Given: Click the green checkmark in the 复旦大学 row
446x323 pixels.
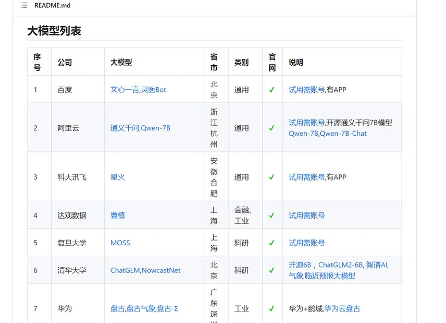Looking at the screenshot, I should (271, 243).
